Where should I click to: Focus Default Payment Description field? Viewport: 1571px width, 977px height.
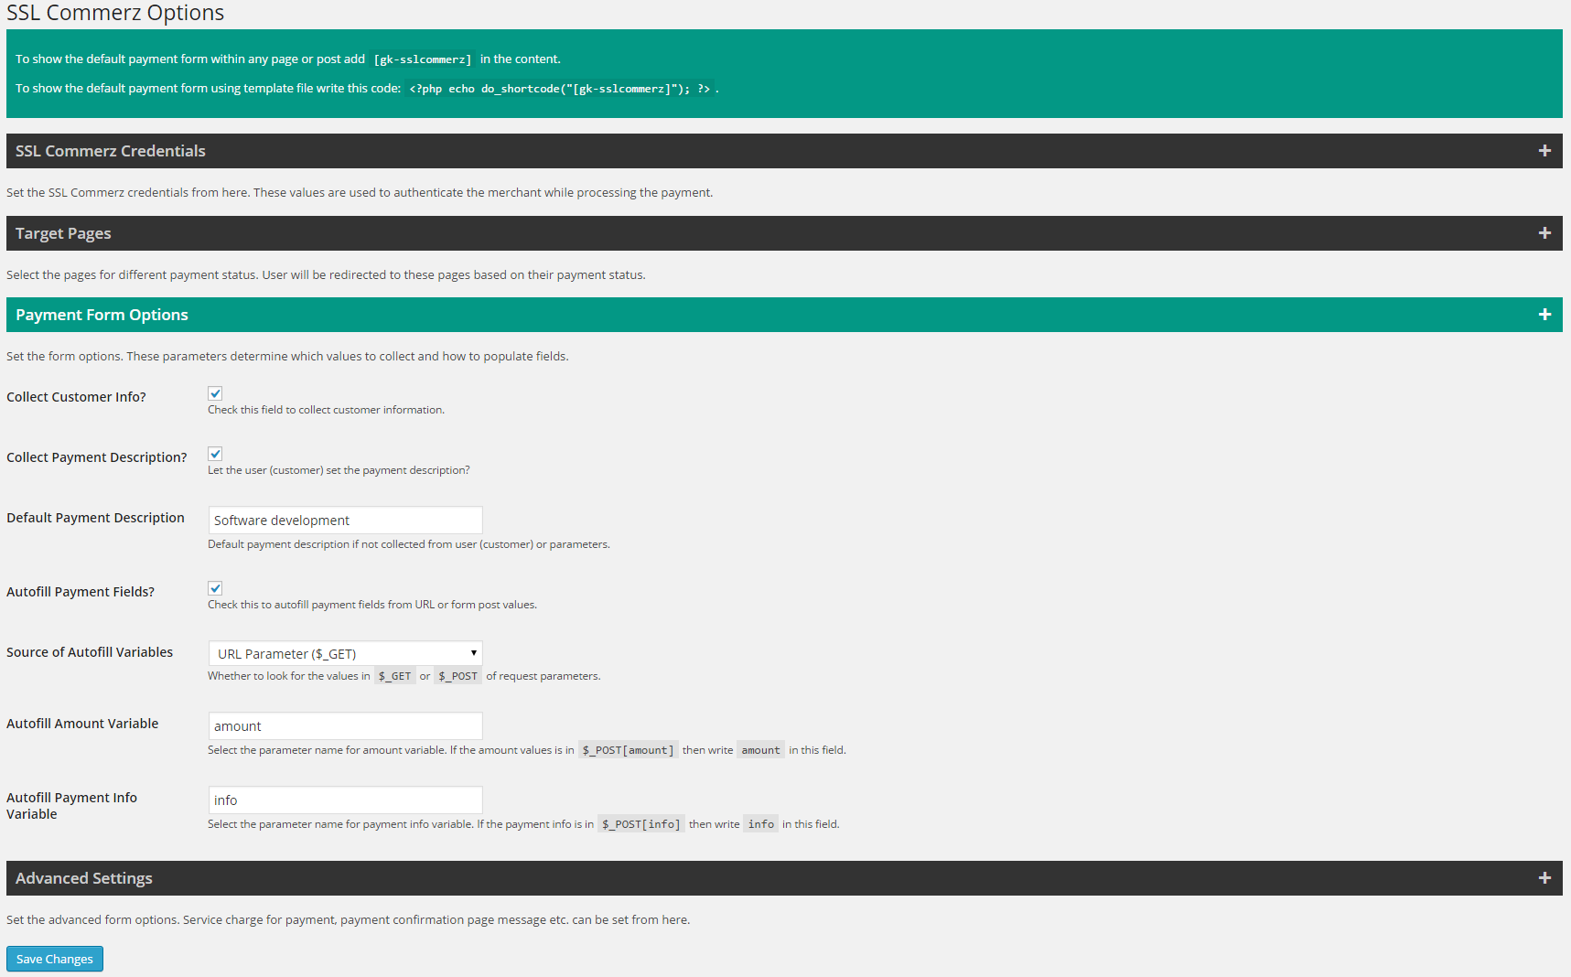click(345, 521)
